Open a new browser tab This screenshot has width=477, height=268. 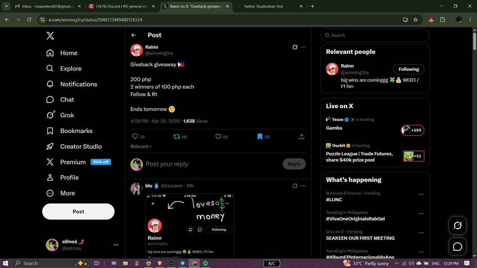(312, 6)
